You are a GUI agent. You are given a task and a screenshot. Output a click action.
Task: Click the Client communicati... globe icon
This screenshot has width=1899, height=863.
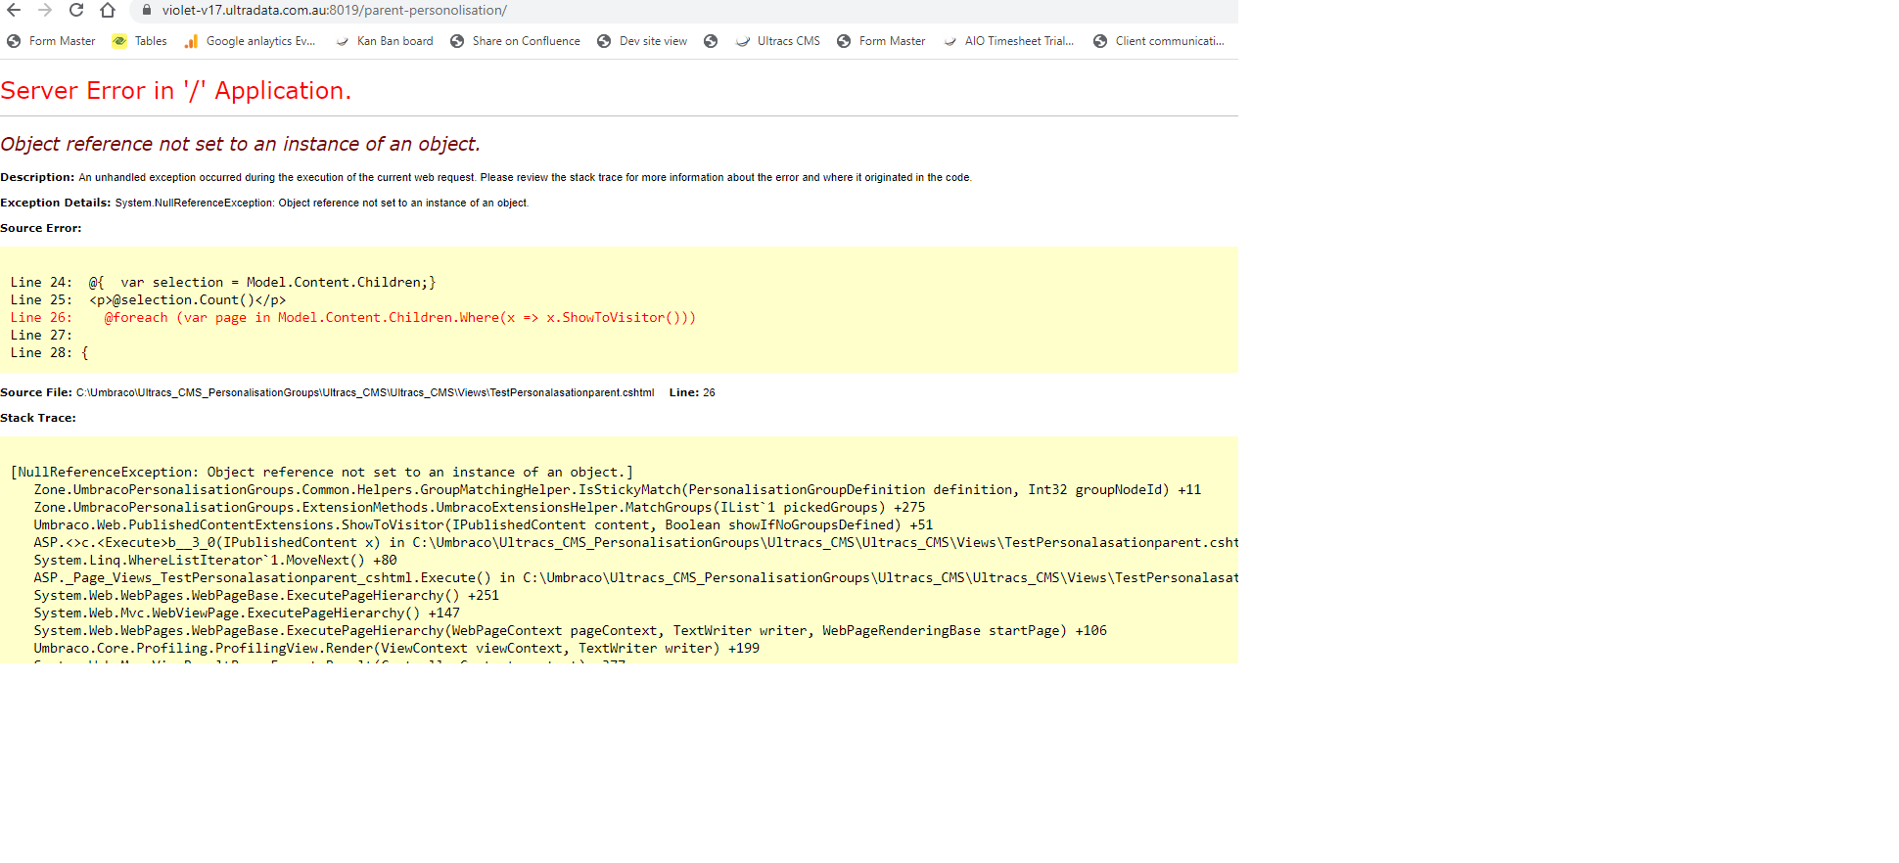(1100, 41)
